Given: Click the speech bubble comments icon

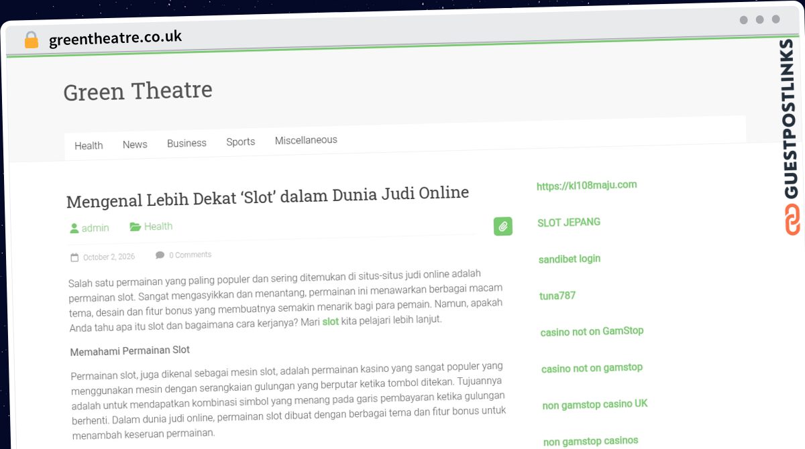Looking at the screenshot, I should click(x=160, y=255).
